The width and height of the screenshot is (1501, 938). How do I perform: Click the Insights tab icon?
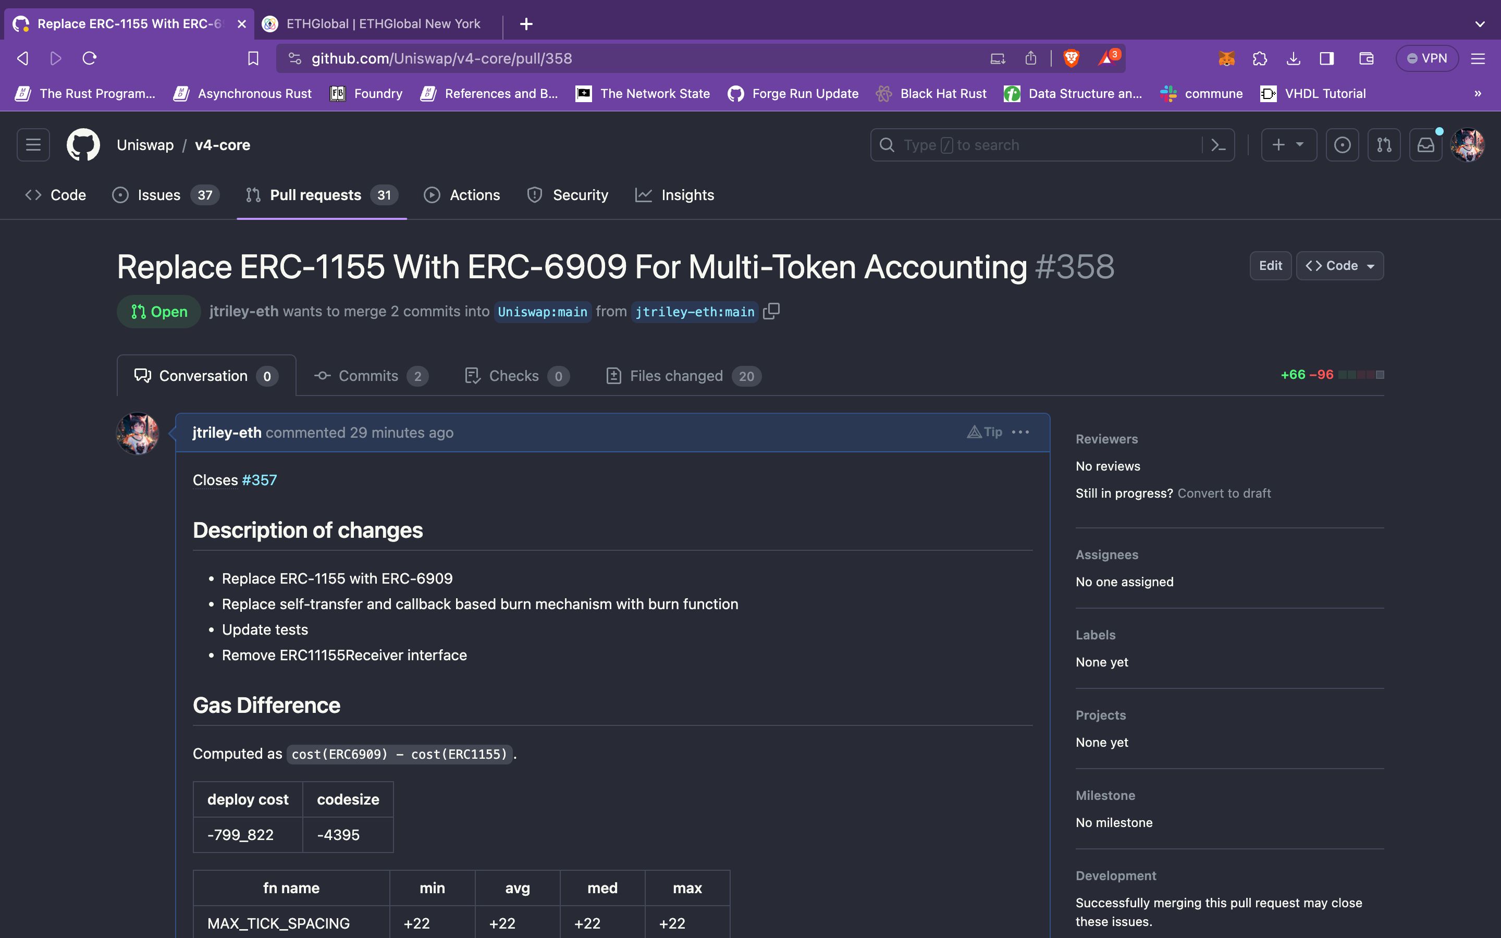click(x=644, y=194)
